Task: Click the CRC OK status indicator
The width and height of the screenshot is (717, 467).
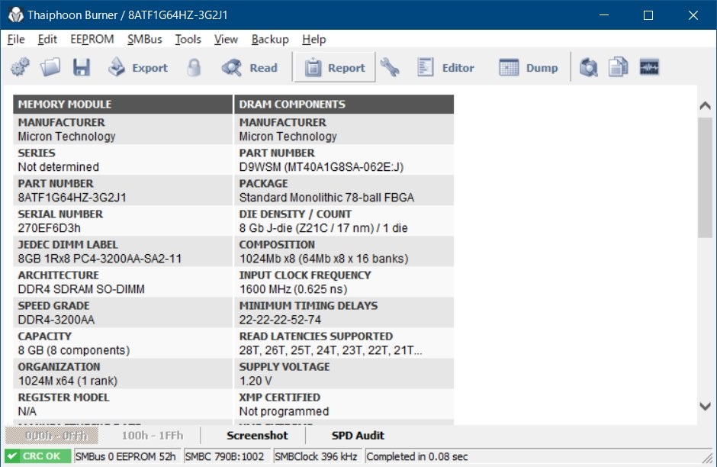Action: click(x=38, y=456)
